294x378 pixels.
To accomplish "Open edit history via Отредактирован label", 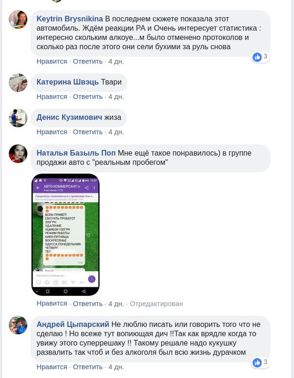I will coord(156,304).
